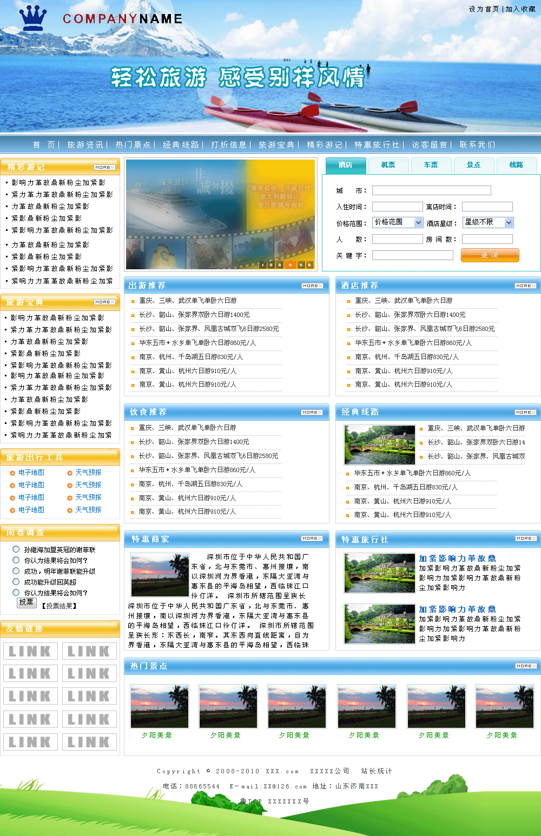Open MORE icon beside 饮食推荐

coord(312,412)
